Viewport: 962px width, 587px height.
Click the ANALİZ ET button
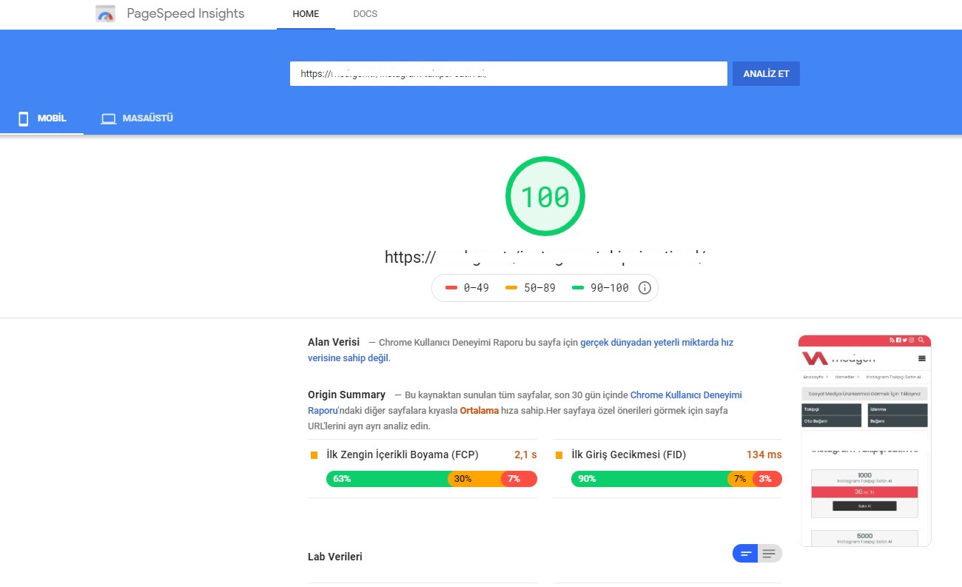point(766,73)
